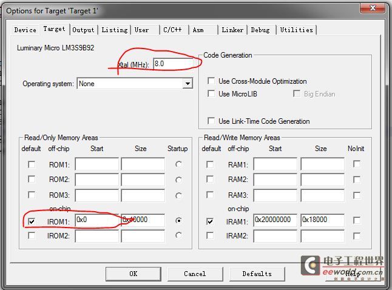392x290 pixels.
Task: Click the IROM1 Start field 0x0
Action: coord(96,220)
